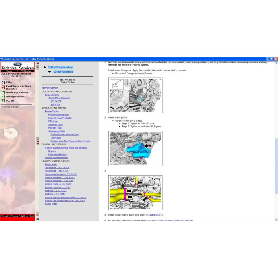The height and width of the screenshot is (278, 278).
Task: Minimize the Service Information window
Action: tap(268, 59)
